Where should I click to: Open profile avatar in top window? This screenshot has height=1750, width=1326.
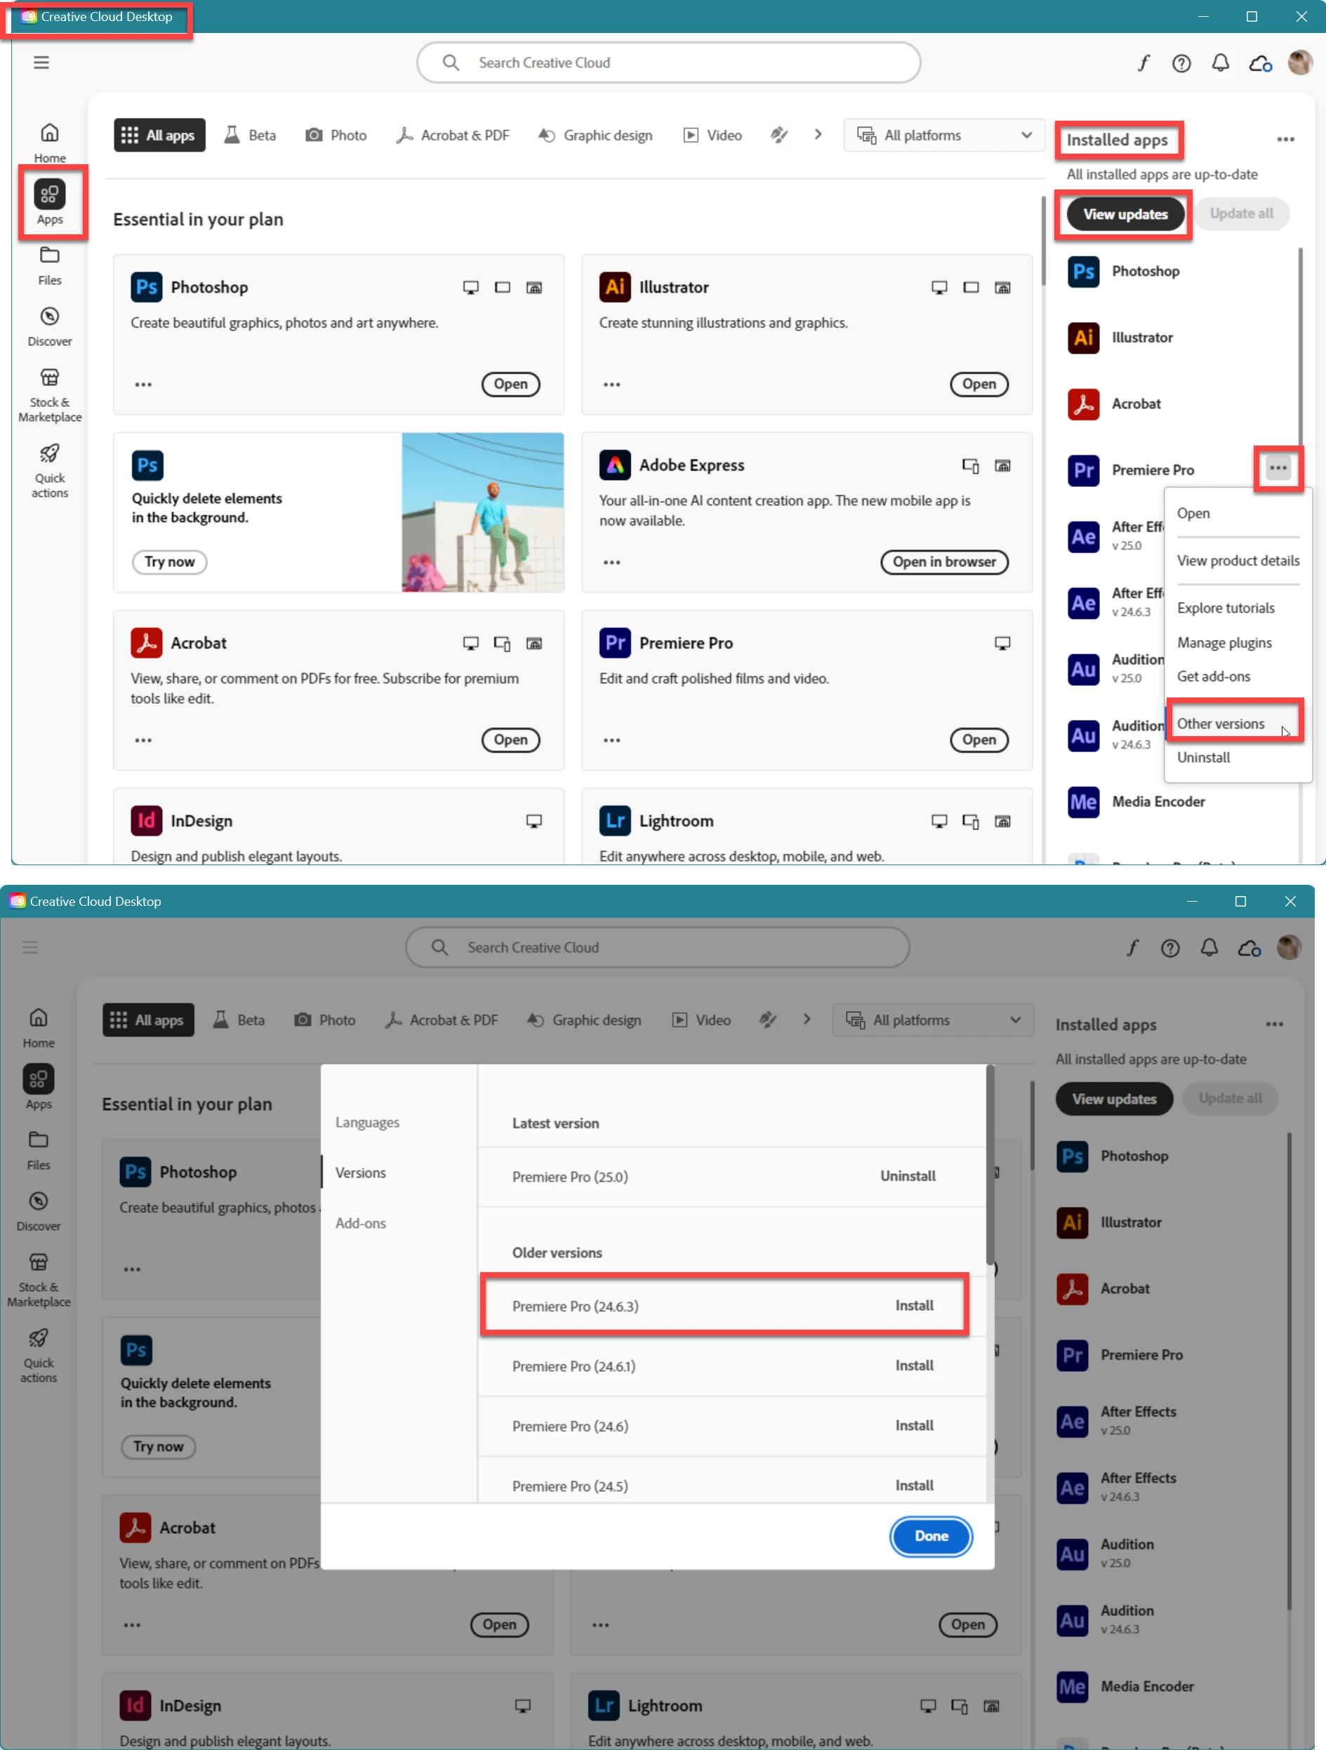[1300, 62]
